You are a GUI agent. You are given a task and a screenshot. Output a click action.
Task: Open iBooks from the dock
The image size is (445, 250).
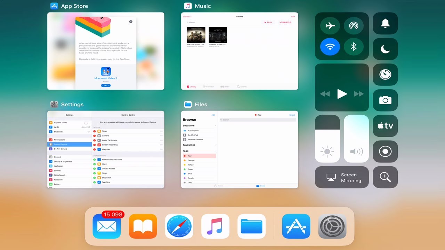pos(143,226)
